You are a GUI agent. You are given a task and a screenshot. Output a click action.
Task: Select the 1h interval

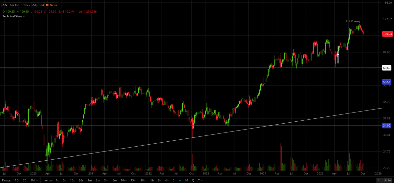click(x=152, y=180)
